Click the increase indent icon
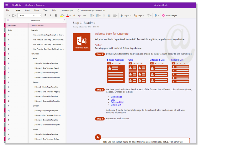Screen dimensions: 227x155 [109, 15]
